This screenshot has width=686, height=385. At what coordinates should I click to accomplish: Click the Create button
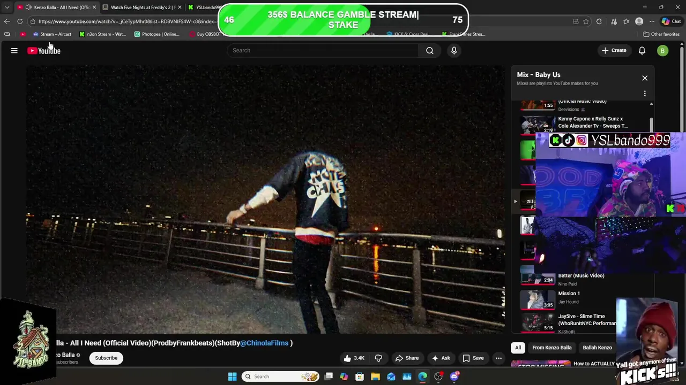(x=614, y=50)
